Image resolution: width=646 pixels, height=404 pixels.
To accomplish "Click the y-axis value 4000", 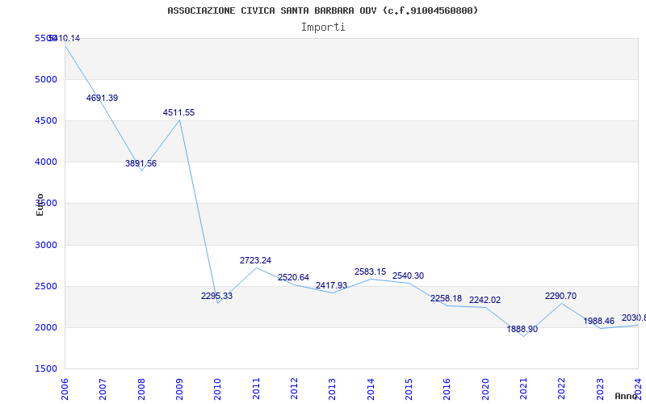I will tap(46, 162).
